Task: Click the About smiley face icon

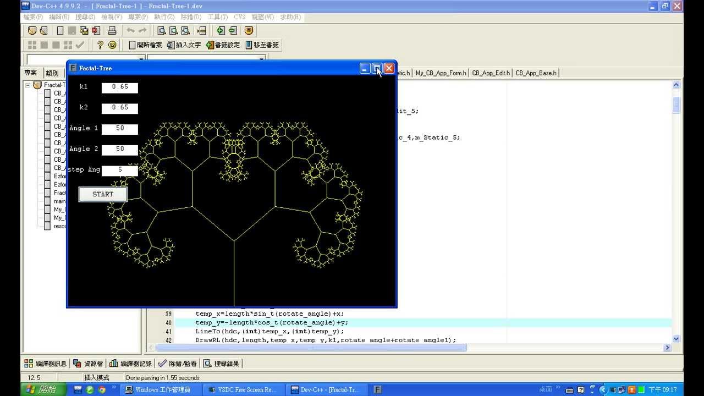Action: [112, 45]
